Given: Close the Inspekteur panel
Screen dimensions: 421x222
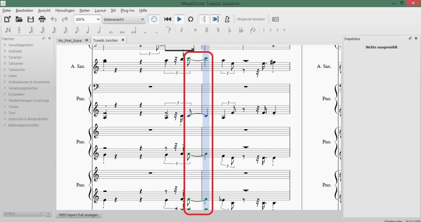Looking at the screenshot, I should [x=416, y=38].
